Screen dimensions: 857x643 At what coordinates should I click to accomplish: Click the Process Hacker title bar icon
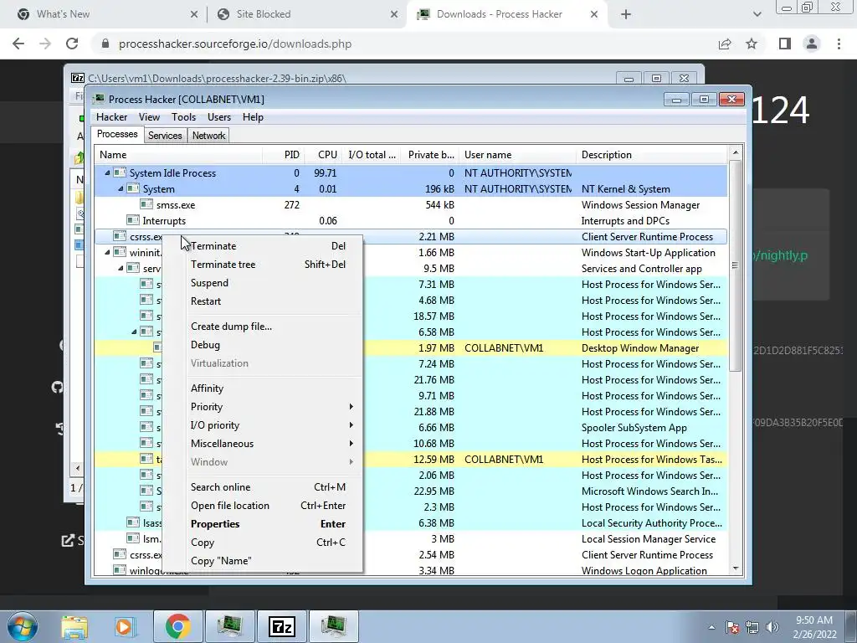(99, 99)
